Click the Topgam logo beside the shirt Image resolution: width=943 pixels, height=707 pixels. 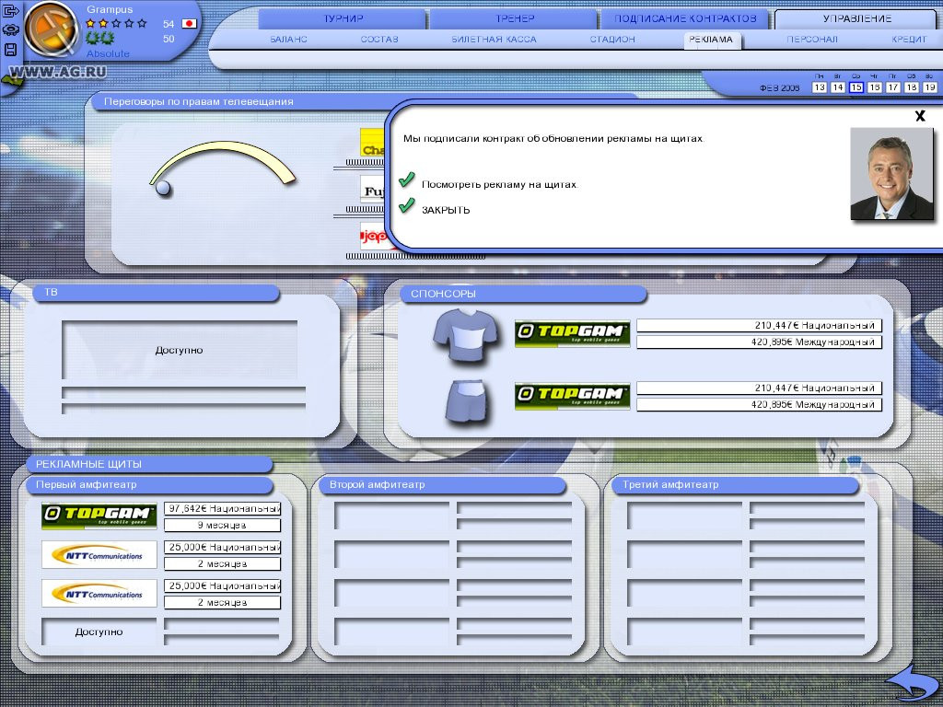point(572,333)
